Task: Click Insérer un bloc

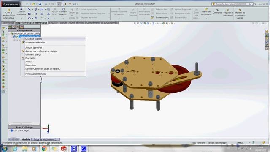Action: (160, 17)
